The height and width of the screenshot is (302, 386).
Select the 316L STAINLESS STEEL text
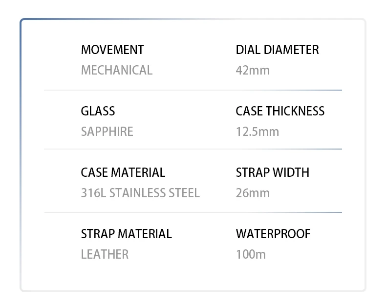point(140,193)
